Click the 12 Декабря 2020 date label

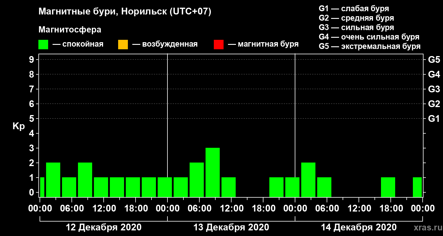coord(103,227)
